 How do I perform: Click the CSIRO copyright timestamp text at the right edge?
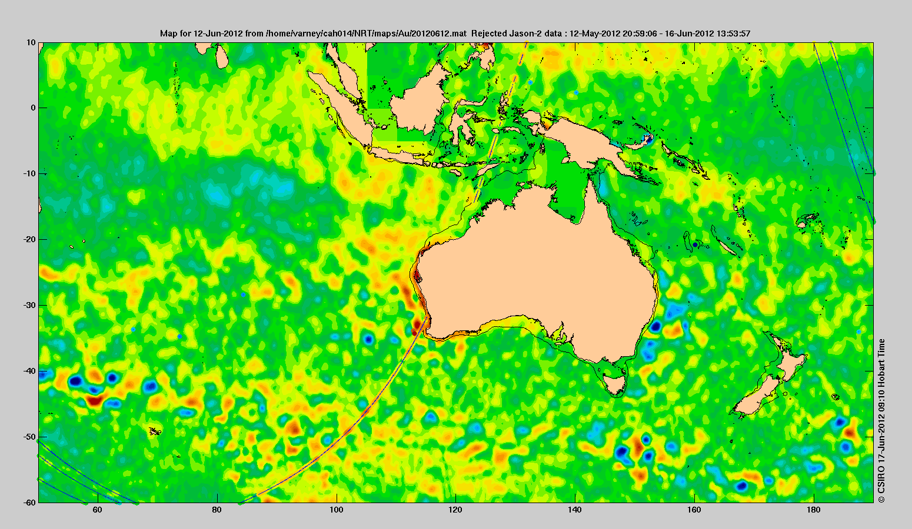[881, 420]
